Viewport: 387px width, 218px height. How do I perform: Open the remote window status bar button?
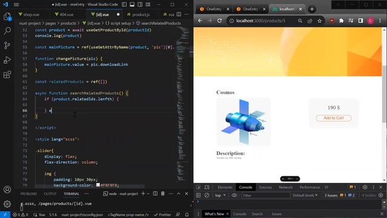[x=5, y=215]
